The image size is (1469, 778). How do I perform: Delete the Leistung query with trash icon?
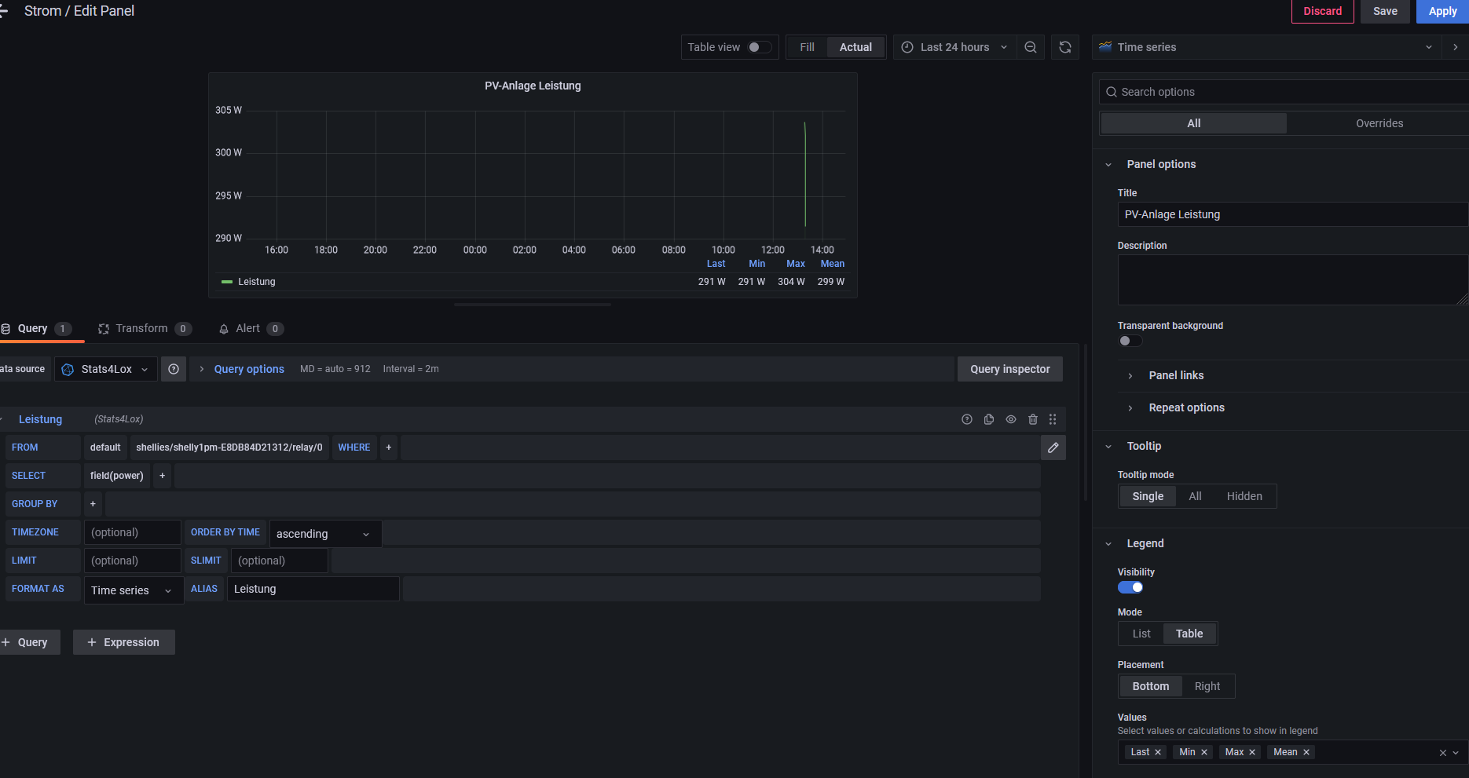(x=1033, y=419)
